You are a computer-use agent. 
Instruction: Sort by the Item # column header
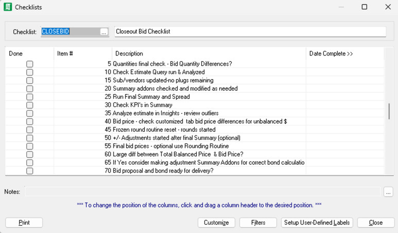82,54
